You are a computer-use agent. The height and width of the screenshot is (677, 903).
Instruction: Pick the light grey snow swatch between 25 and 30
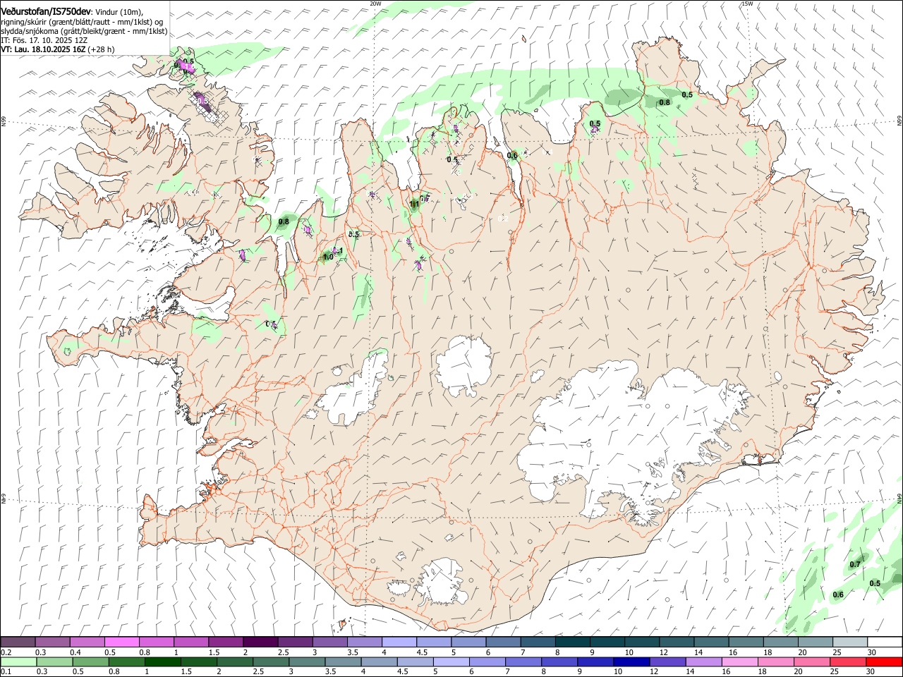pyautogui.click(x=849, y=642)
